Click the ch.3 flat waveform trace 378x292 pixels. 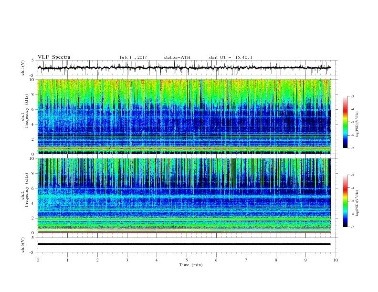click(x=184, y=244)
